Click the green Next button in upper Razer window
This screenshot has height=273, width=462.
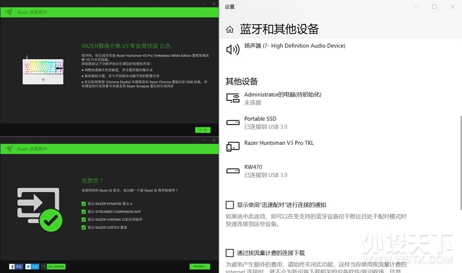[x=203, y=130]
